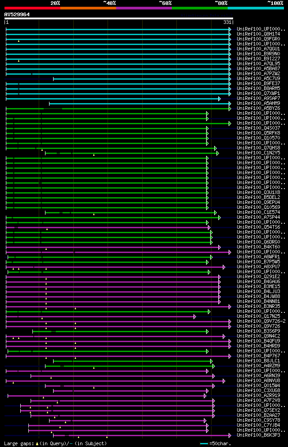
Task: Click the UniRef100_Q7QHS8 hit name
Action: click(258, 148)
